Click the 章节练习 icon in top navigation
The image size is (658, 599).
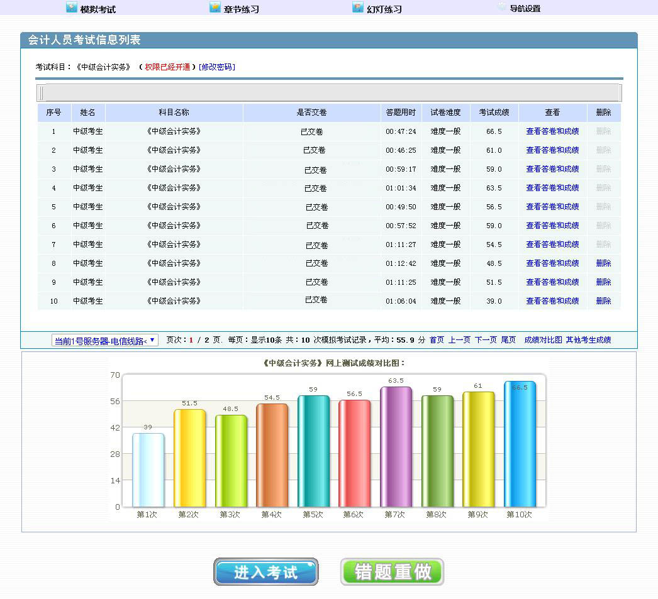[x=215, y=8]
